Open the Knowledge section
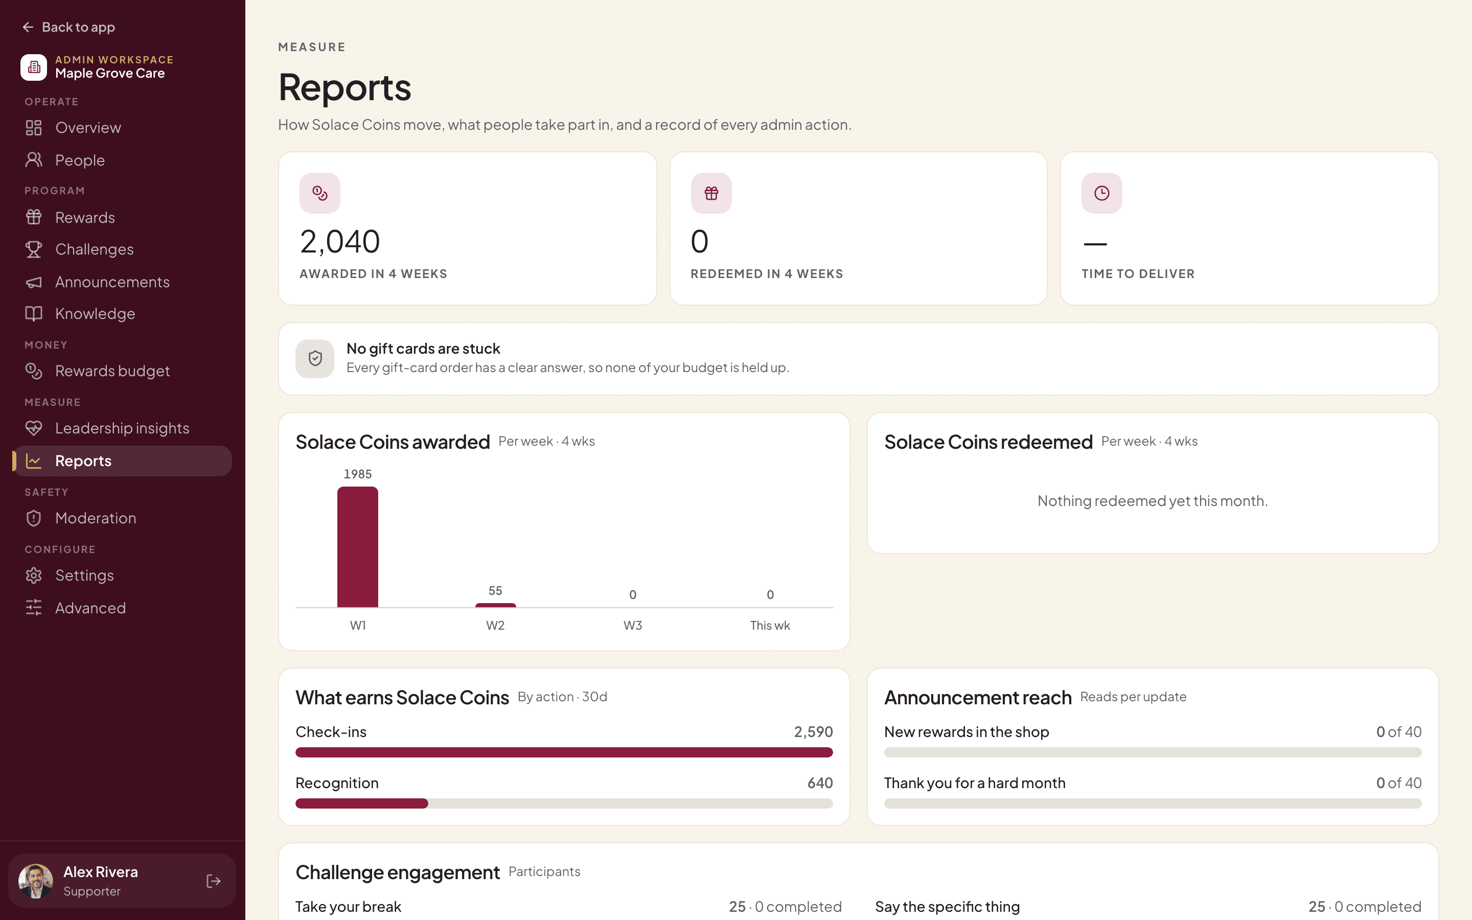Image resolution: width=1472 pixels, height=920 pixels. tap(122, 313)
